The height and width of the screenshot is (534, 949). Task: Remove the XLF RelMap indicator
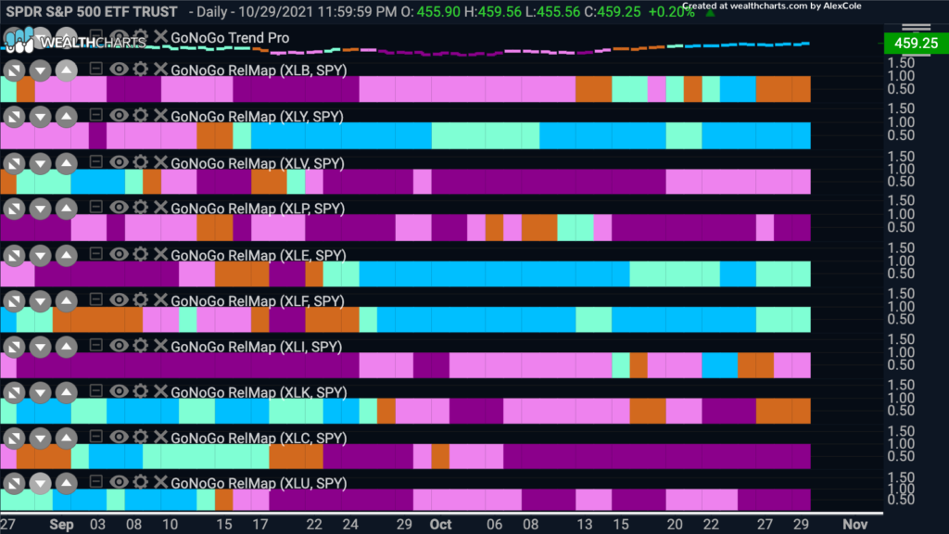(x=160, y=300)
